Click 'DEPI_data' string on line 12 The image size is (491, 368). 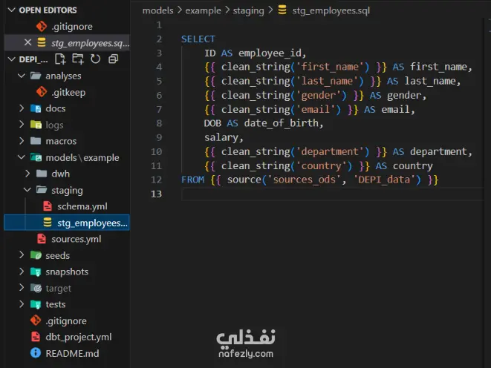click(x=384, y=180)
